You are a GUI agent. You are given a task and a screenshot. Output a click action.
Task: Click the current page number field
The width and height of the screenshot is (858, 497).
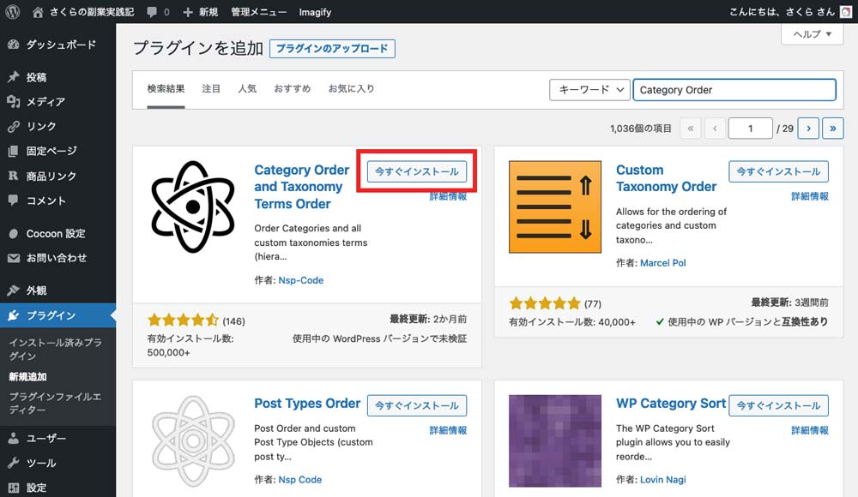pos(750,129)
